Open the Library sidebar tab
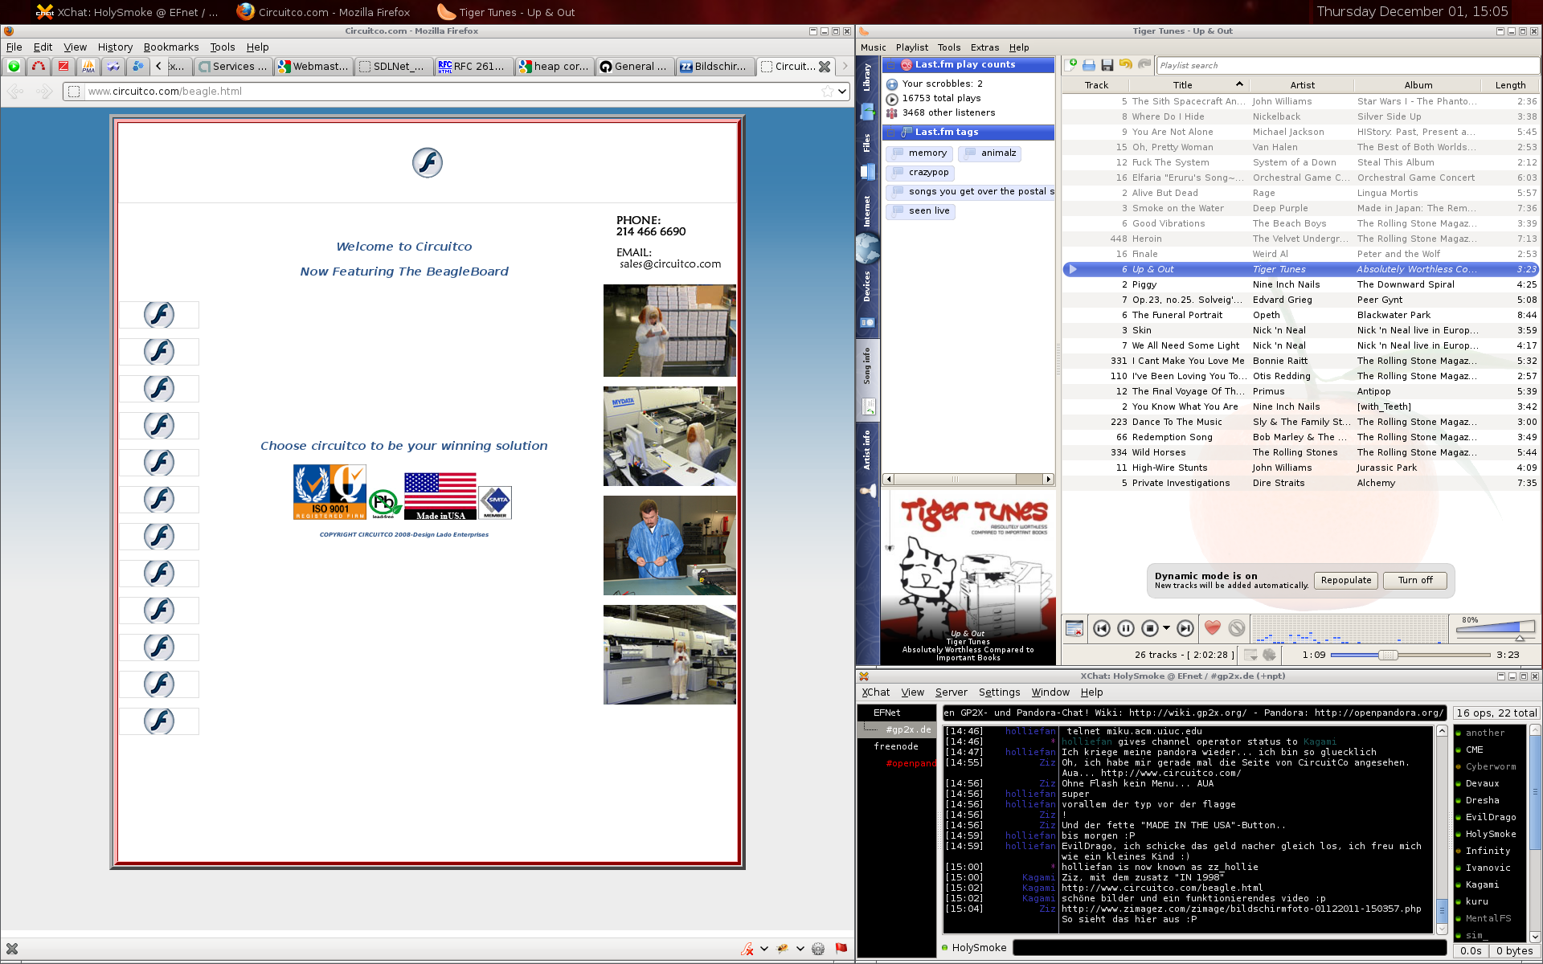The width and height of the screenshot is (1543, 964). 868,89
